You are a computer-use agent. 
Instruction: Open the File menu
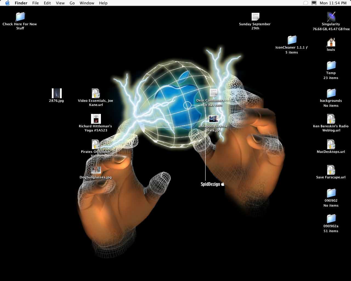[35, 3]
